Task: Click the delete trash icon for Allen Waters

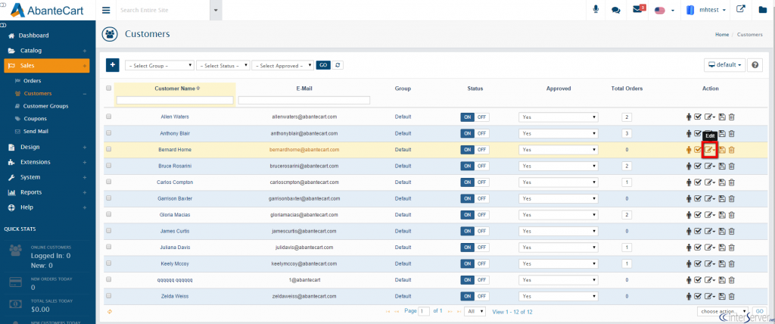Action: [x=732, y=117]
